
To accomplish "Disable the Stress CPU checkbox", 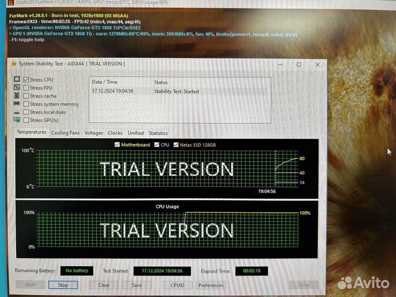I will coord(26,80).
